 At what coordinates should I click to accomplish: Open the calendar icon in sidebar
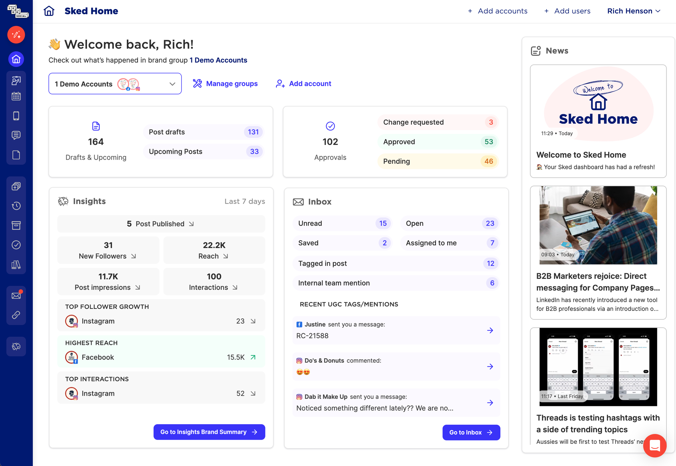(16, 97)
